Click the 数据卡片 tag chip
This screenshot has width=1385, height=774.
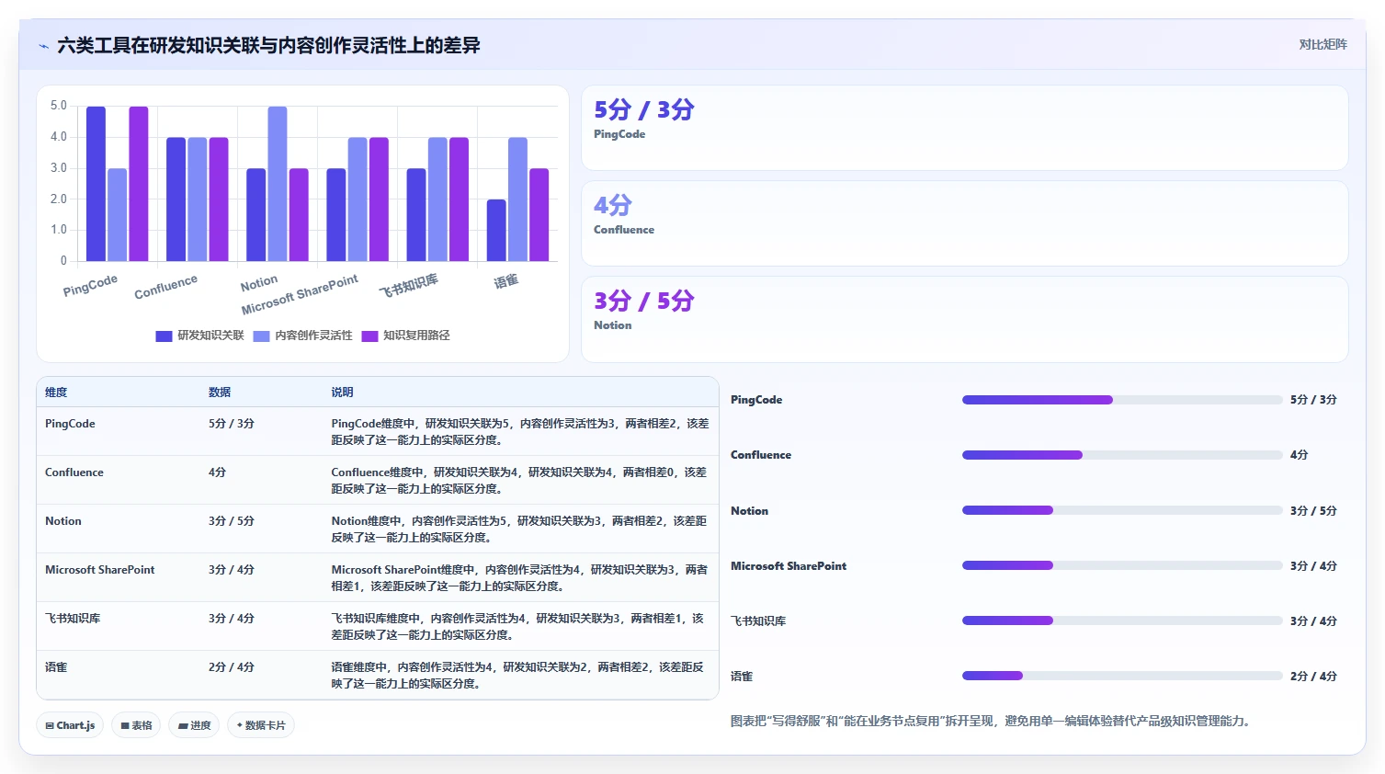click(x=261, y=725)
